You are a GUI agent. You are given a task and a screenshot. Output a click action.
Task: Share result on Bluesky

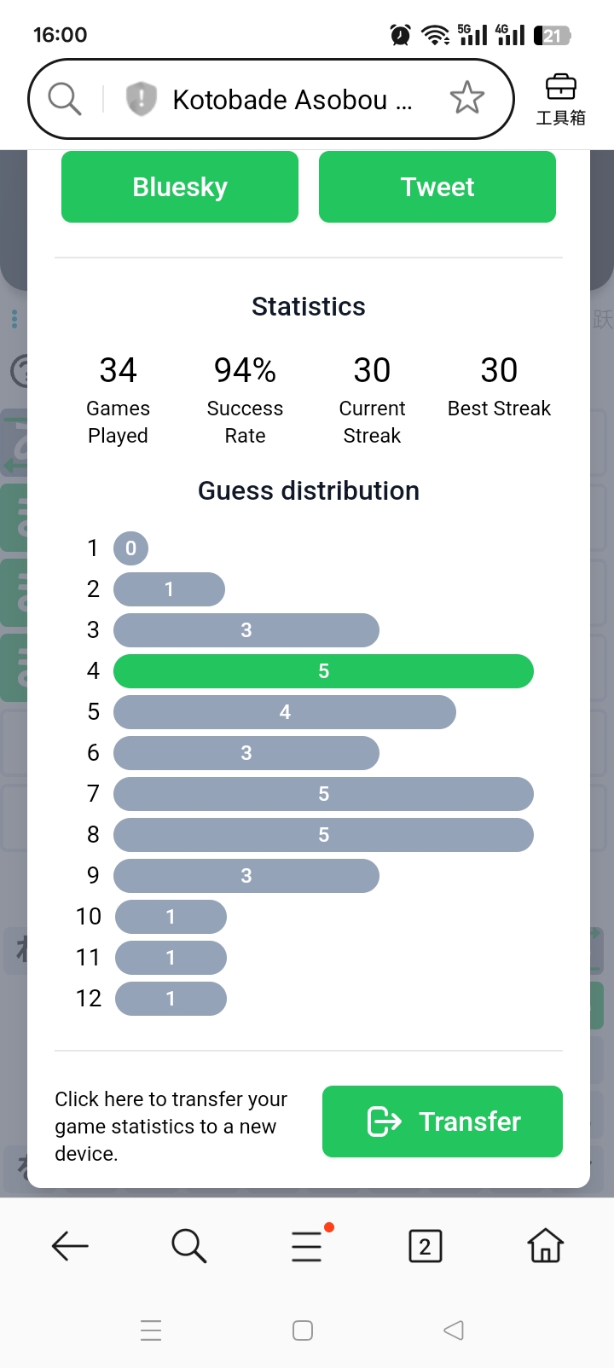[x=180, y=187]
